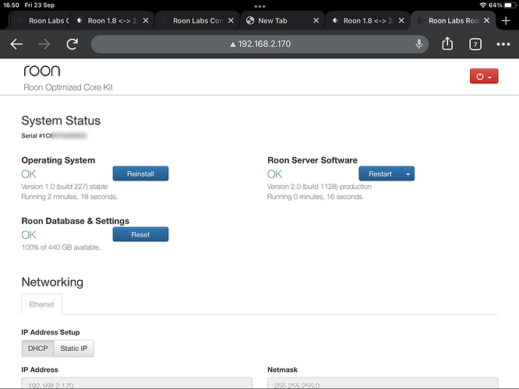This screenshot has height=389, width=519.
Task: Click the Reinstall operating system button
Action: 141,173
